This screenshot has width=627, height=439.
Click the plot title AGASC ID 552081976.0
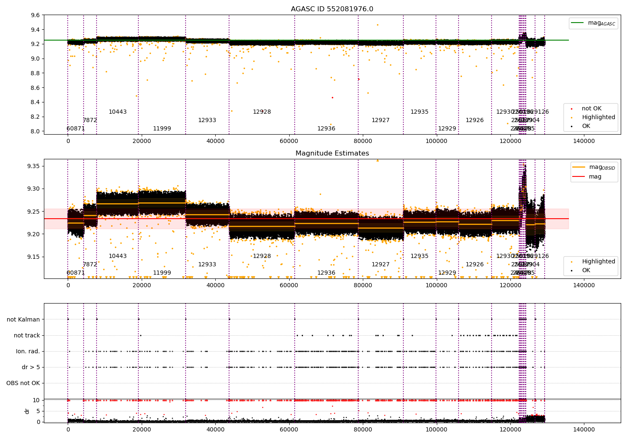coord(332,9)
